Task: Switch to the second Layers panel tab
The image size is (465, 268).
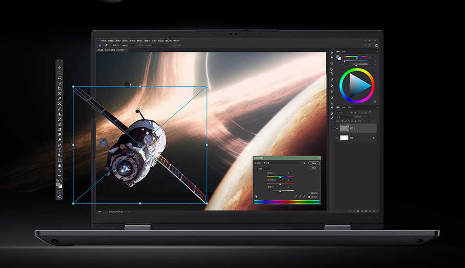Action: point(344,107)
